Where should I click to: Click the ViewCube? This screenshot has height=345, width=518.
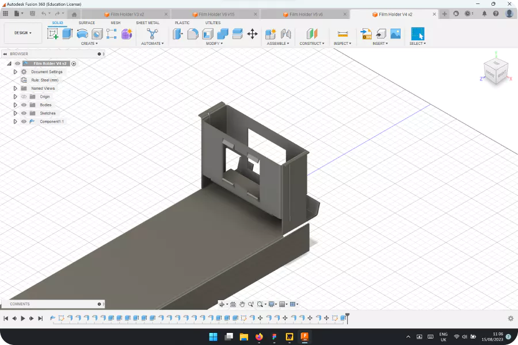tap(496, 72)
